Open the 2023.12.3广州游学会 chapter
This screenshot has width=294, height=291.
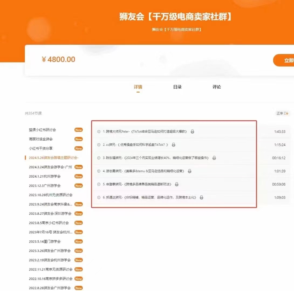point(45,186)
